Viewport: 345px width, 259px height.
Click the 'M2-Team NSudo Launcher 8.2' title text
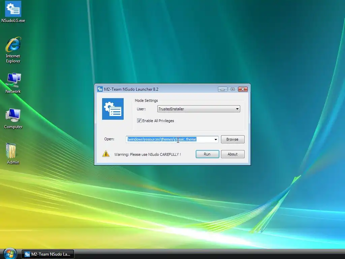131,89
